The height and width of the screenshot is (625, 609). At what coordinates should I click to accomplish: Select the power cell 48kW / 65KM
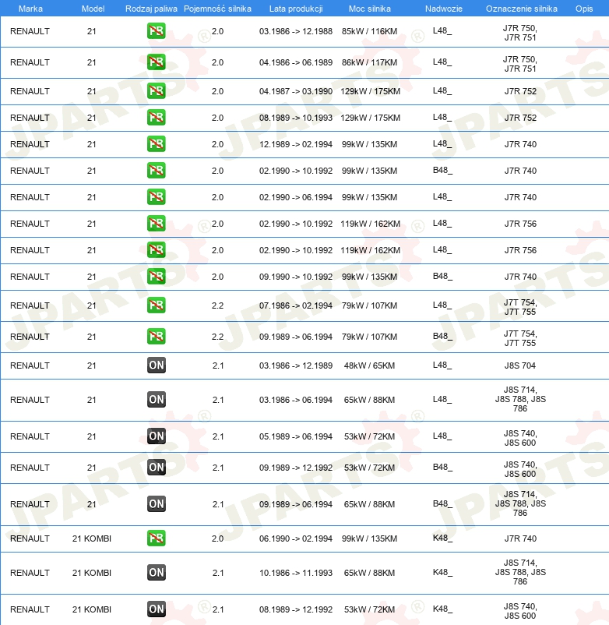coord(370,365)
